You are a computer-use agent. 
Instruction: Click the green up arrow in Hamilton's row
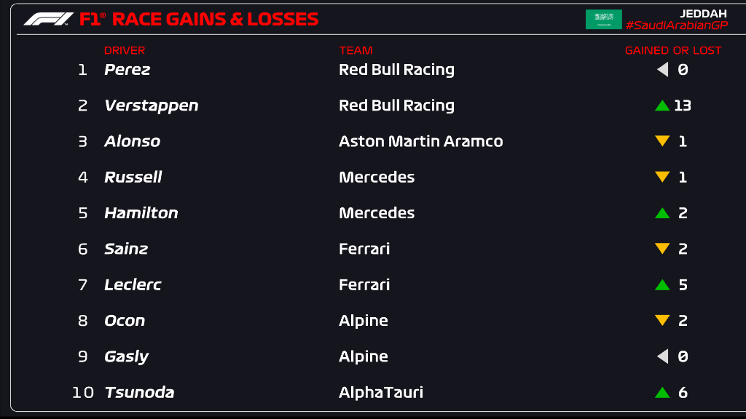661,213
